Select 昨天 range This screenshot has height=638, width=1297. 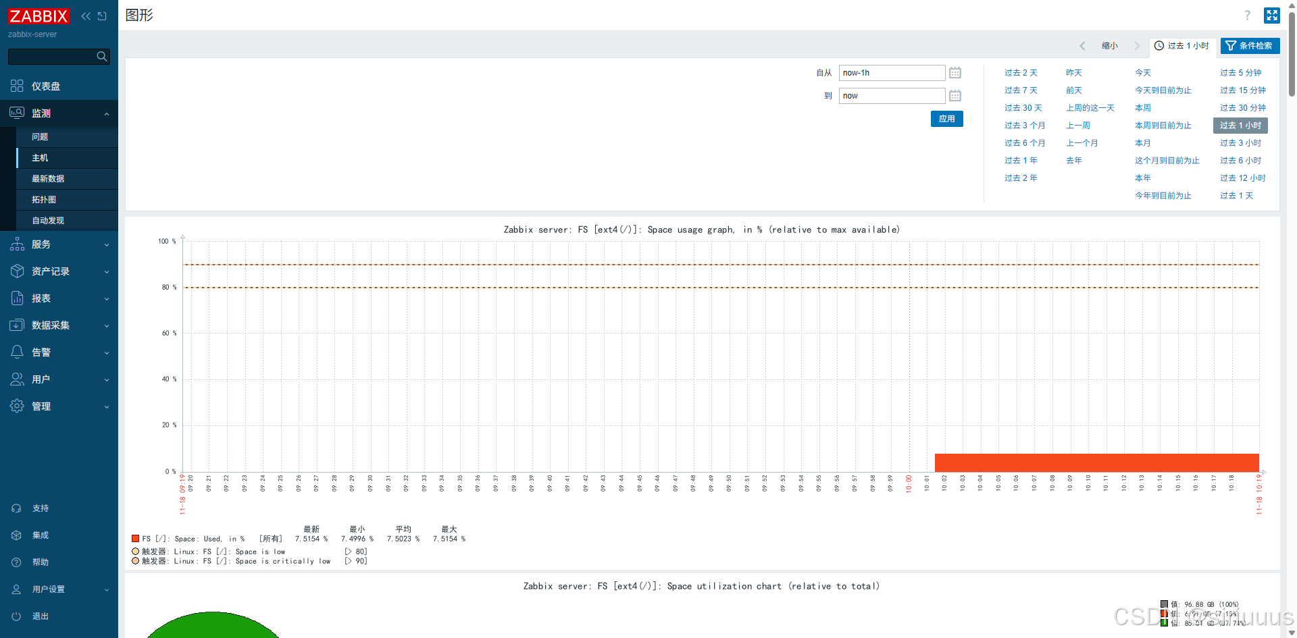pos(1074,73)
